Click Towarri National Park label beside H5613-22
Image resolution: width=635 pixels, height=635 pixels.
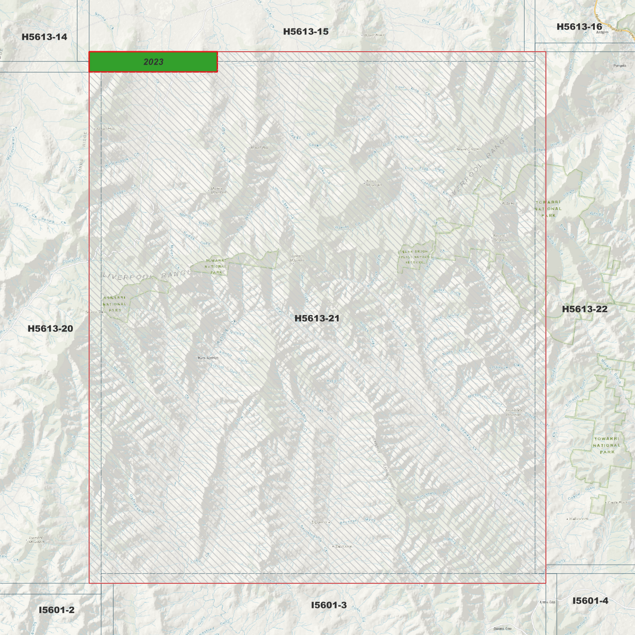[548, 209]
